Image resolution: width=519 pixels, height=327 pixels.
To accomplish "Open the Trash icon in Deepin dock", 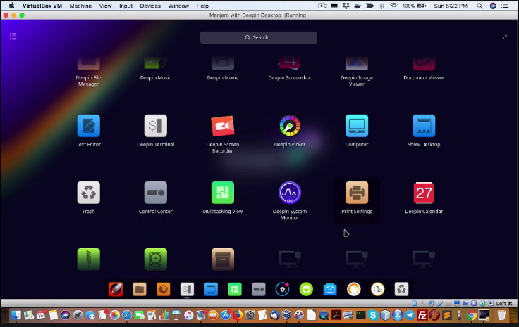I will (401, 290).
